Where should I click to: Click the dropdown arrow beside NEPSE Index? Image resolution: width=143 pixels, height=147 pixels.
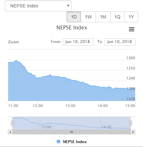68,5
